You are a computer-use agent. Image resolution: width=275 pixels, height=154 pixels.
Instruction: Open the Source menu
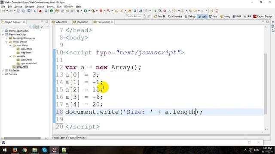(x=18, y=7)
